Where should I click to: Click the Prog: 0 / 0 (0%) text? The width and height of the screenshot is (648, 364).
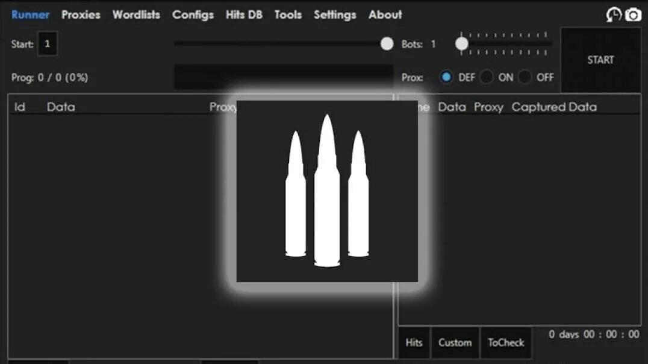click(x=49, y=77)
